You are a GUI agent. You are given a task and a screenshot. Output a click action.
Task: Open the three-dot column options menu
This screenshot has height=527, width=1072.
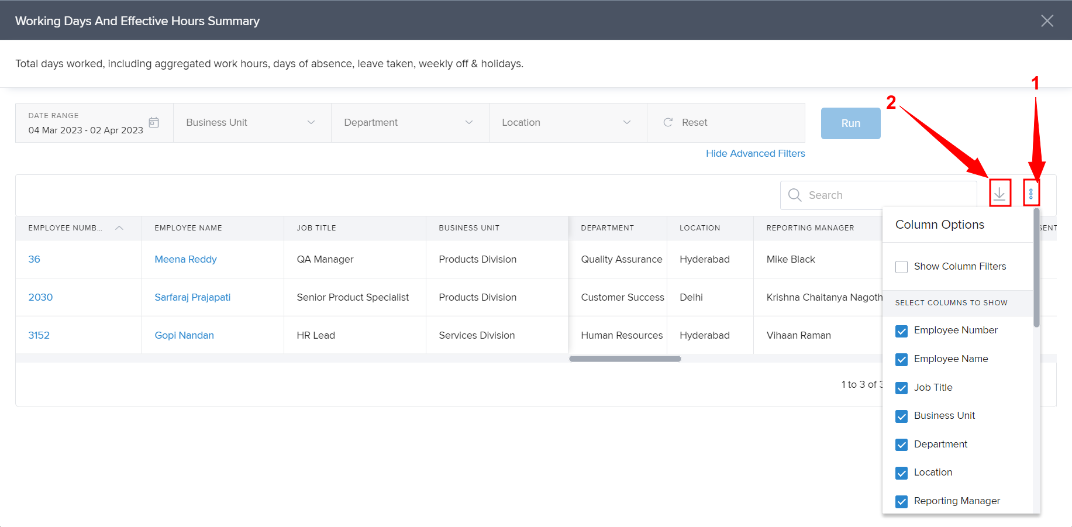point(1030,194)
